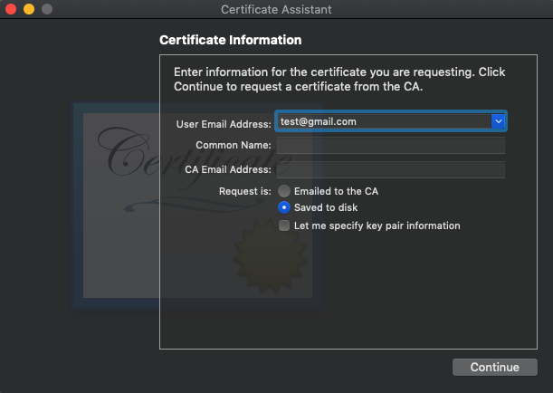Click the gray zoom button in title bar
The height and width of the screenshot is (393, 553).
tap(46, 9)
